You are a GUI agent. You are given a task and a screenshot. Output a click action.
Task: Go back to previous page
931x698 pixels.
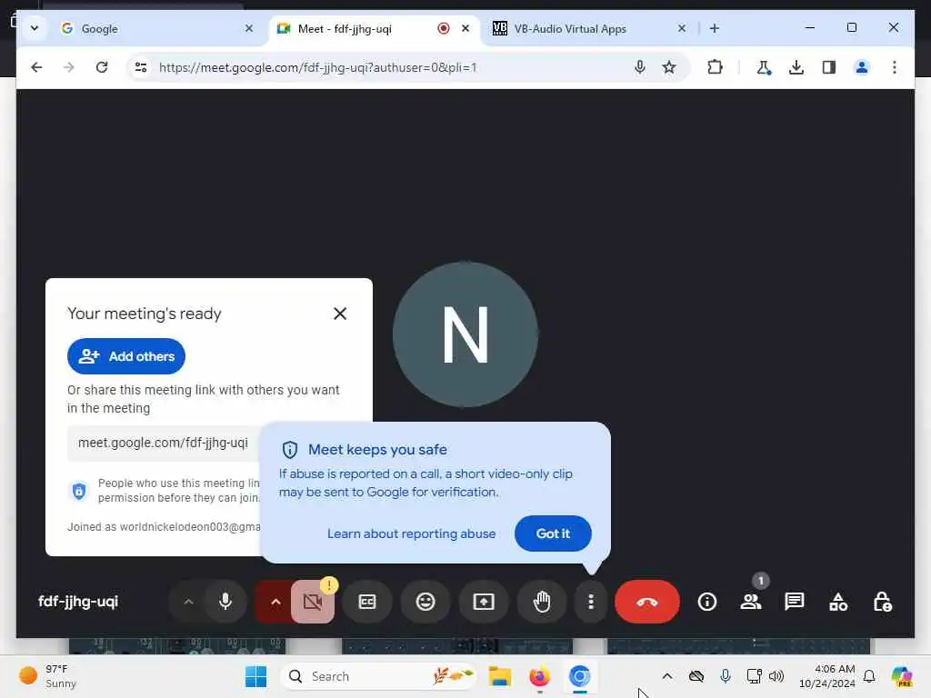[x=36, y=67]
